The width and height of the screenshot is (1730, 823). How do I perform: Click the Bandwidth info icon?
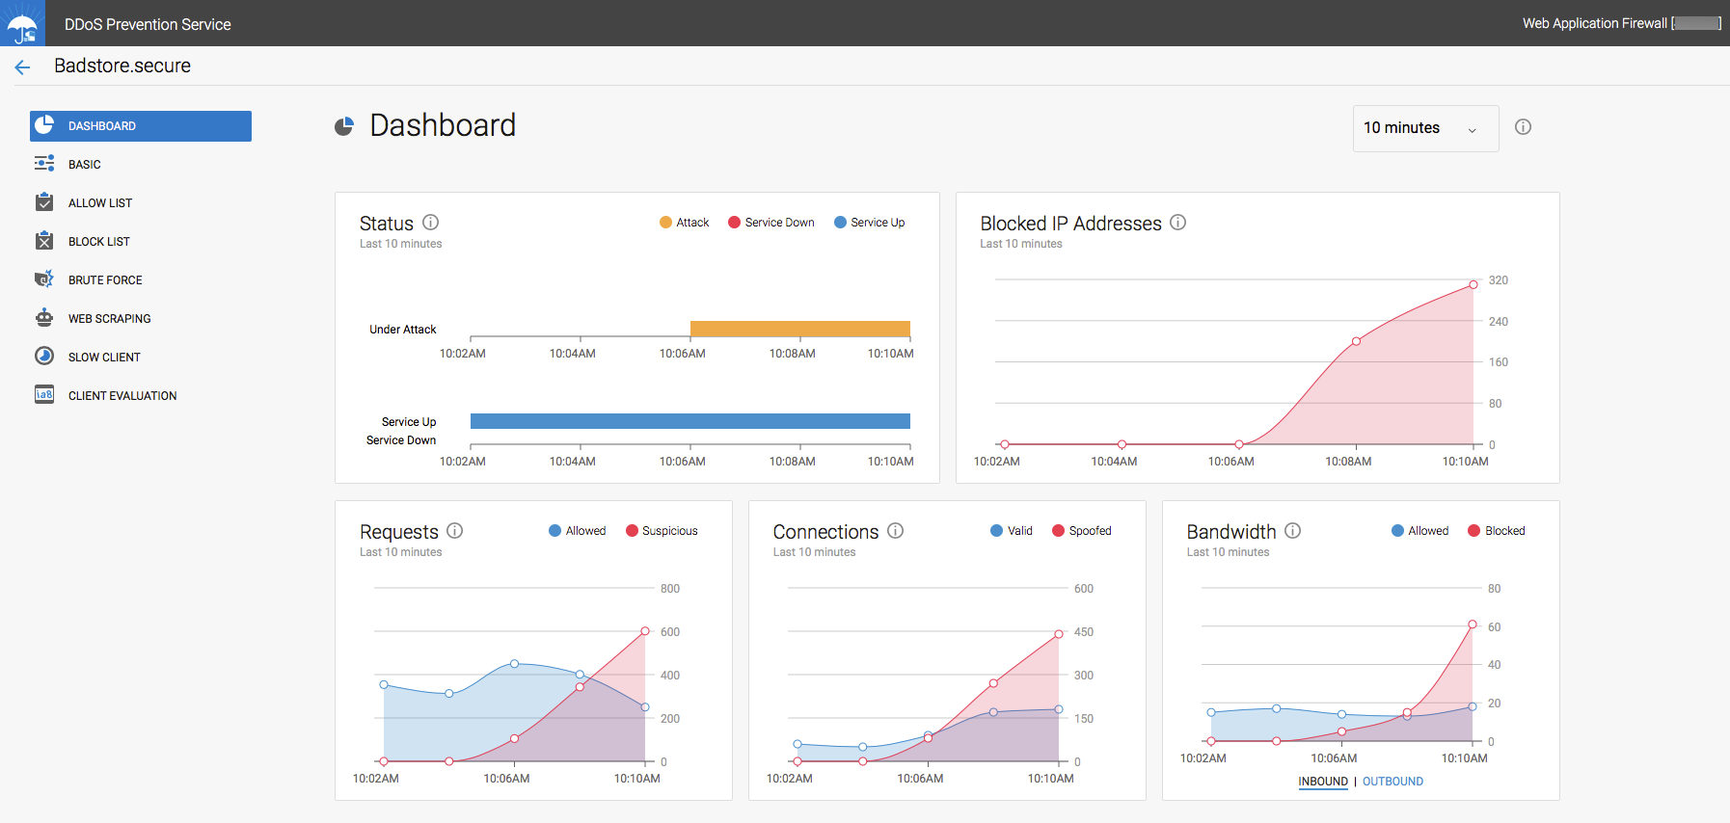pos(1293,531)
